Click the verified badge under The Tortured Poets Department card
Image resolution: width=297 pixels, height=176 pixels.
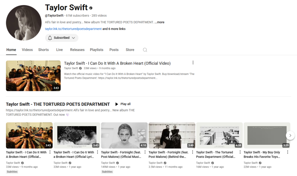coord(213,163)
